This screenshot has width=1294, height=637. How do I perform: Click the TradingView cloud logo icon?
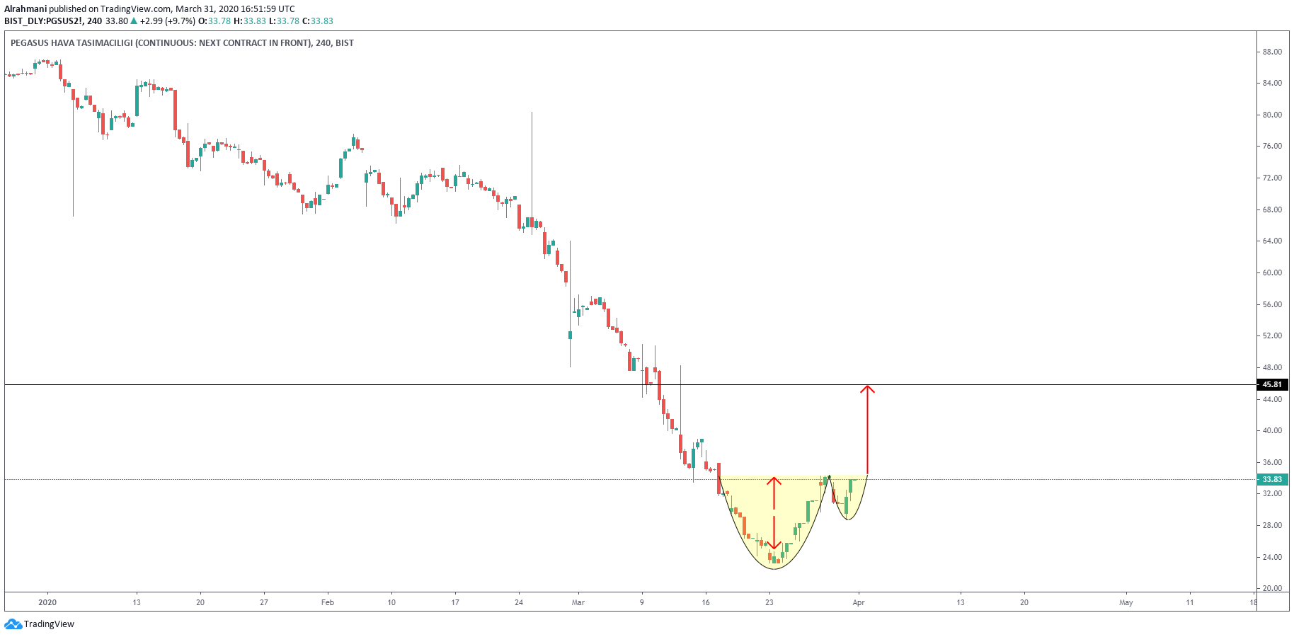tap(13, 624)
